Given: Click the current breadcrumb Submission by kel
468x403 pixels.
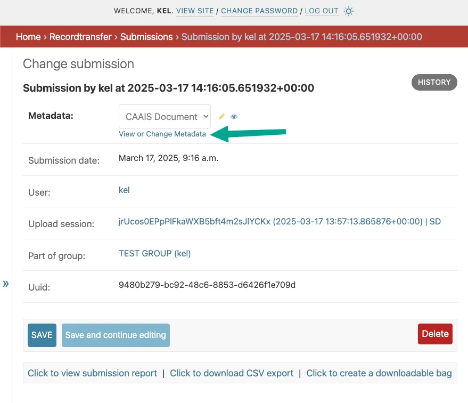Looking at the screenshot, I should [x=302, y=37].
